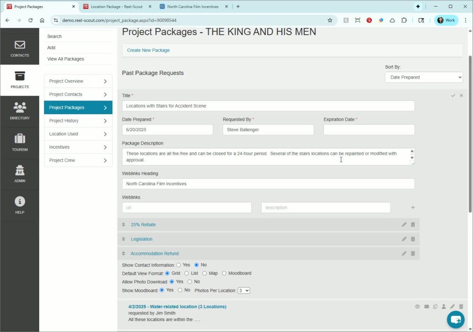Reorder handle for Accommodation Refund weblink
The height and width of the screenshot is (332, 473).
(123, 253)
